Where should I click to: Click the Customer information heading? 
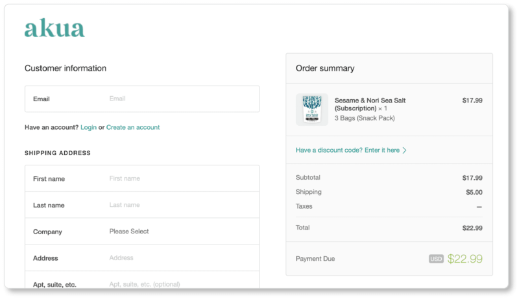click(x=66, y=68)
